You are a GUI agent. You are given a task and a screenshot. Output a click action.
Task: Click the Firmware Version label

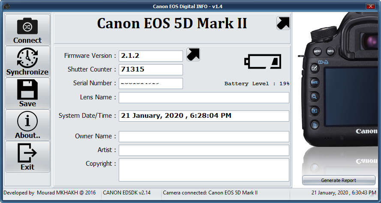click(x=90, y=56)
